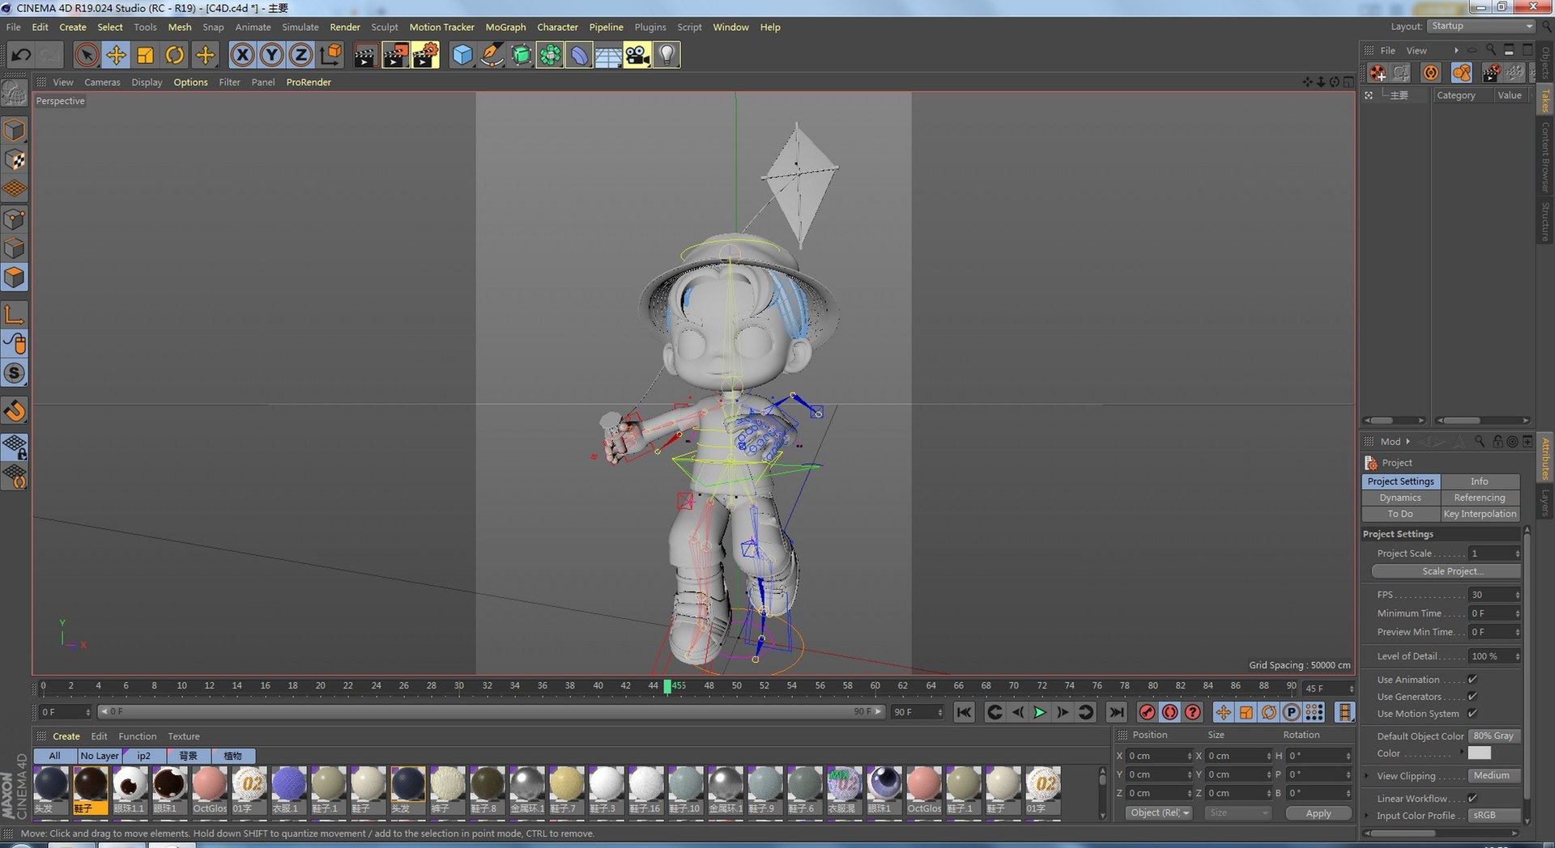Open the spline Pen tool

pos(491,55)
